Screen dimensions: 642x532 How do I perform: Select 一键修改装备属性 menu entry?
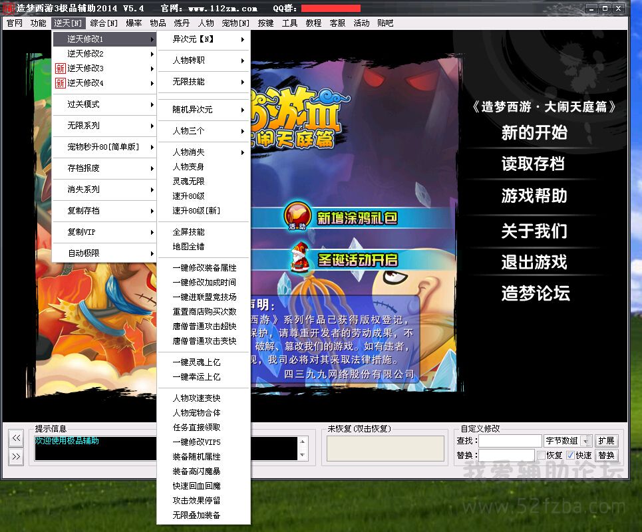pyautogui.click(x=204, y=268)
